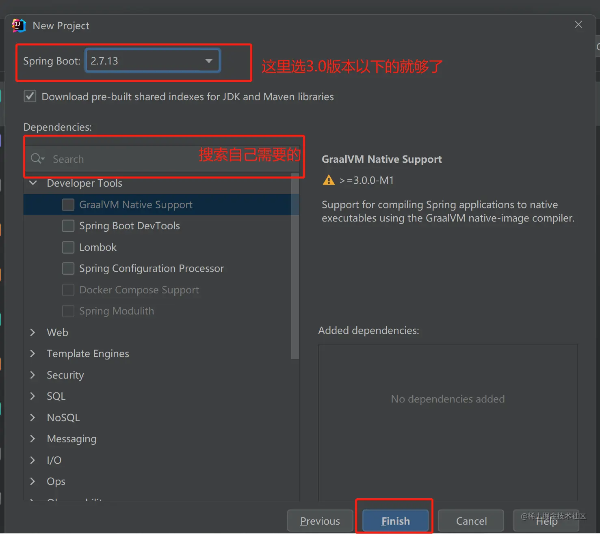Image resolution: width=600 pixels, height=534 pixels.
Task: Click the Help button
Action: tap(546, 521)
